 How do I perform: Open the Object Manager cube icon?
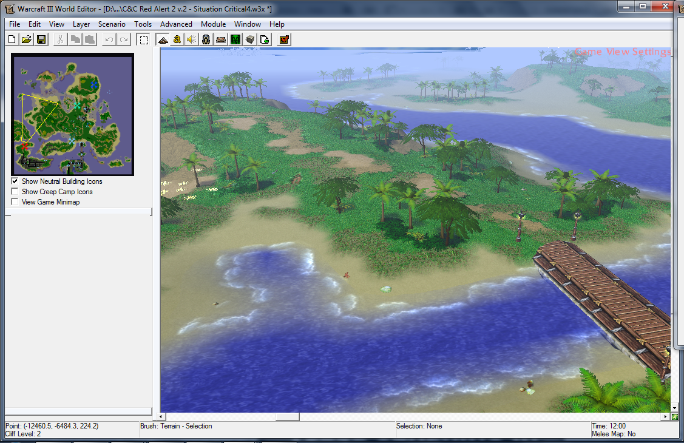(x=250, y=39)
